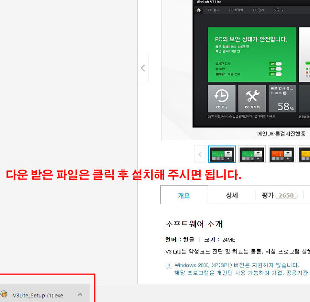Click the 메인_빠른검사진행중 caption
Image resolution: width=310 pixels, height=302 pixels.
[281, 134]
